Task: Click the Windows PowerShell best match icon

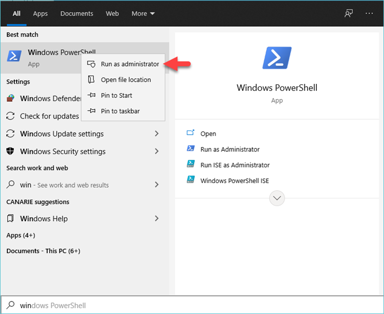Action: click(14, 57)
